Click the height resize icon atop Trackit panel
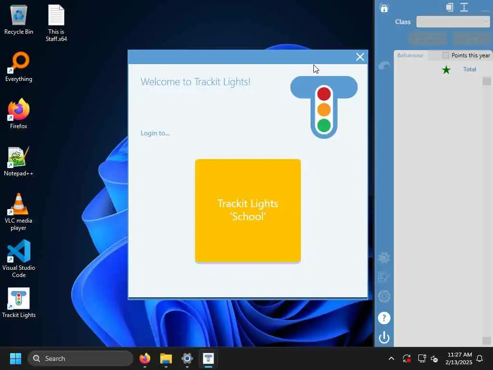Viewport: 493px width, 370px height. click(464, 7)
